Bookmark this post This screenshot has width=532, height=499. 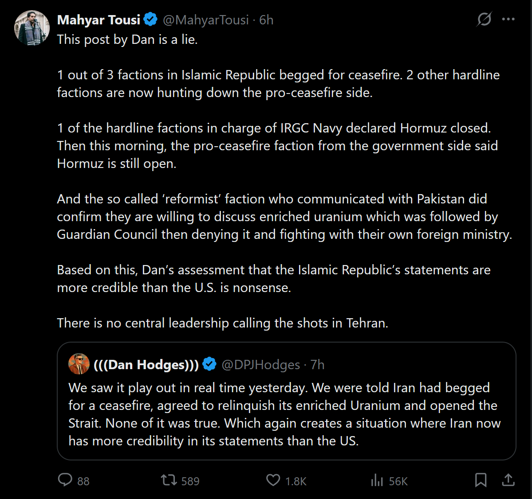click(481, 480)
